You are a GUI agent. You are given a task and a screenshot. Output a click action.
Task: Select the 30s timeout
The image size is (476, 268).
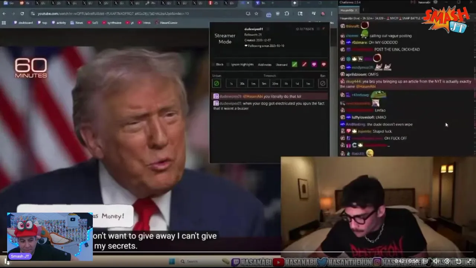242,84
